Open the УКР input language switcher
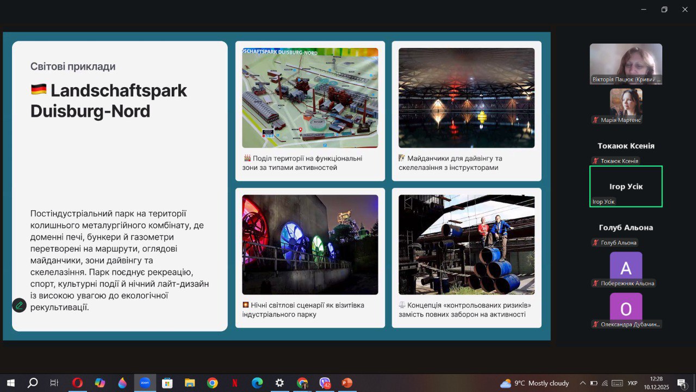Image resolution: width=696 pixels, height=392 pixels. point(632,383)
